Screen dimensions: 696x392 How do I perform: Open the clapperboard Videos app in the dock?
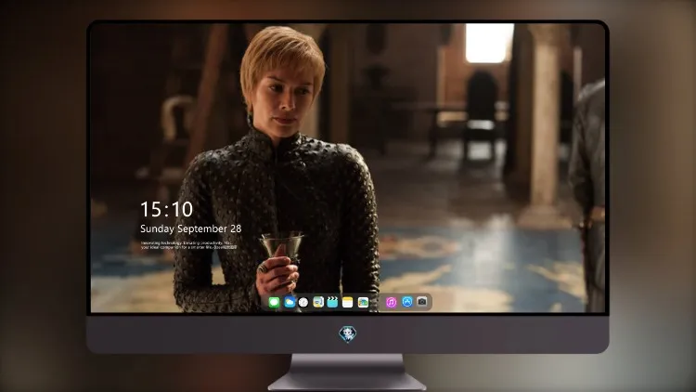332,302
